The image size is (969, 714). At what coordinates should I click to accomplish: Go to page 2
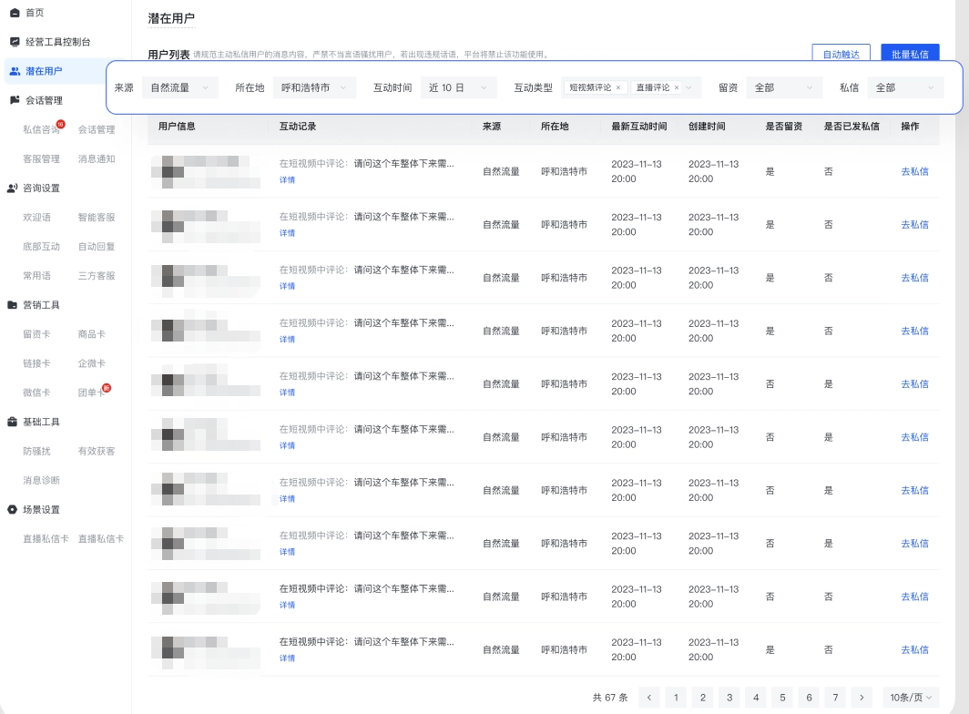pos(703,698)
